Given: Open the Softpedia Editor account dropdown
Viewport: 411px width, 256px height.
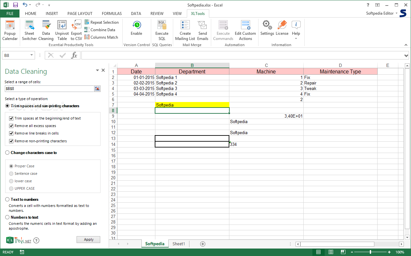Looking at the screenshot, I should [x=382, y=13].
